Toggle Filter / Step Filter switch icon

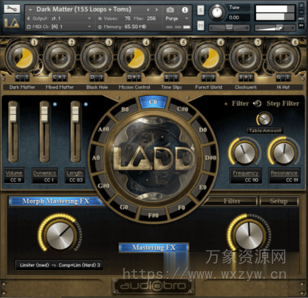(x=257, y=103)
